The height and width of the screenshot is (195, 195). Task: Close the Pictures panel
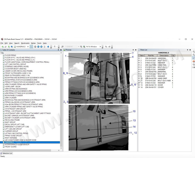pos(136,50)
